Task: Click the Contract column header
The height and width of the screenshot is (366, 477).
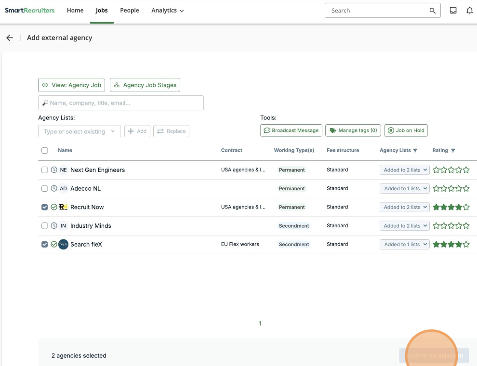Action: tap(231, 150)
